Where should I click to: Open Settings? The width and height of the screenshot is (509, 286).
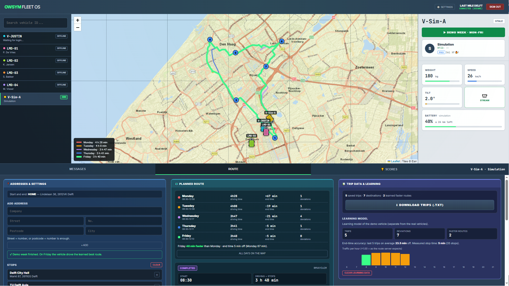(x=445, y=7)
